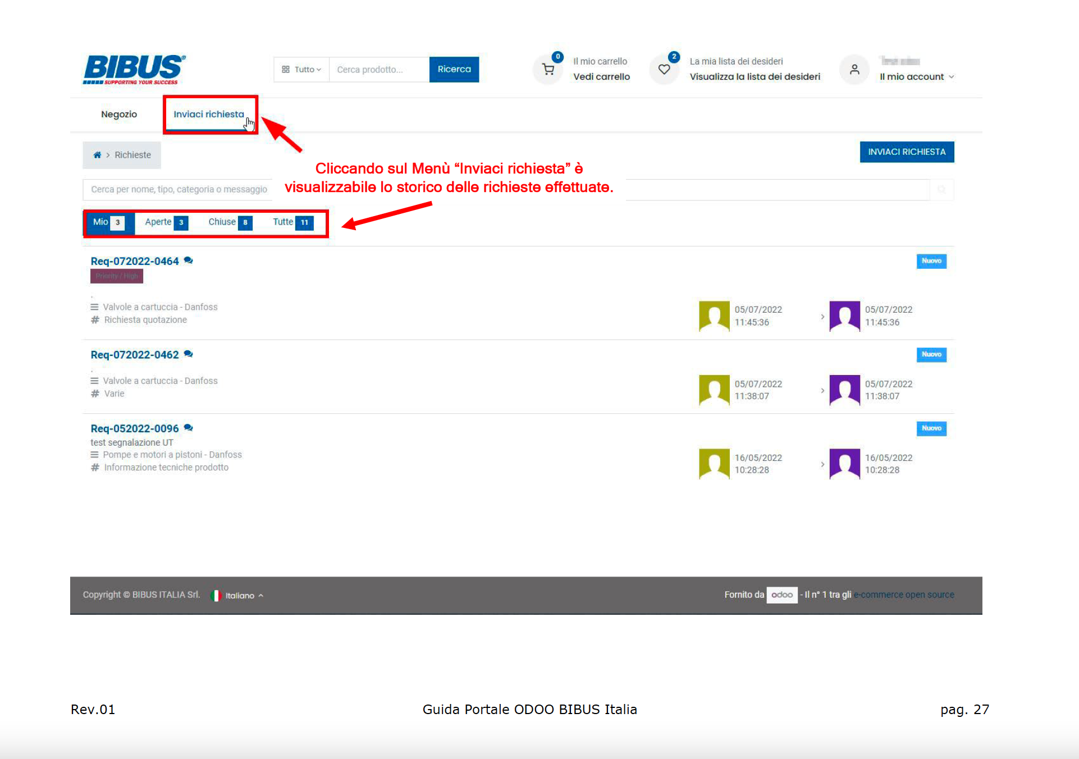Open the Negozio menu item
Screen dimensions: 1079x759
pos(119,115)
